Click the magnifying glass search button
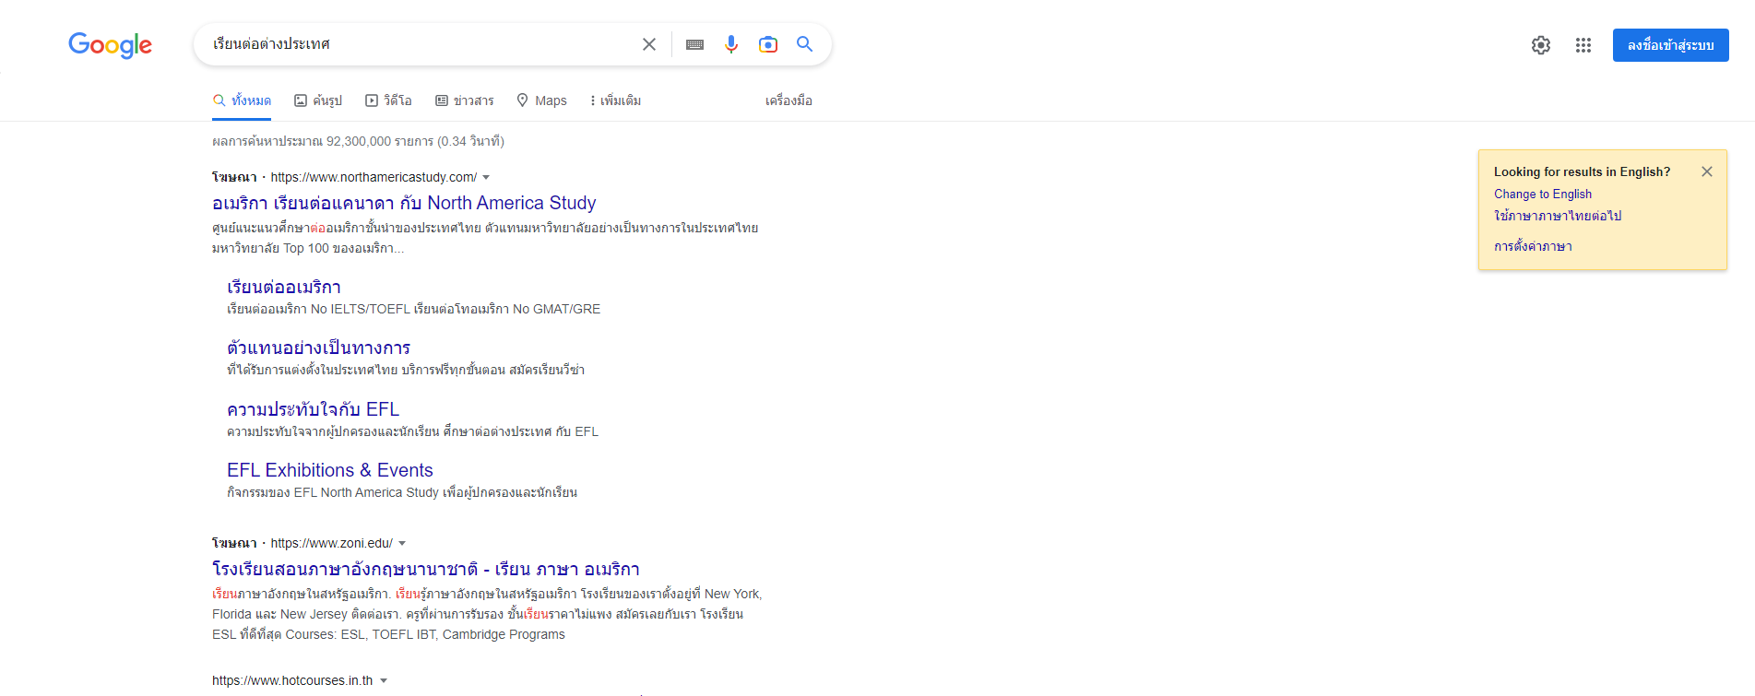 click(805, 44)
